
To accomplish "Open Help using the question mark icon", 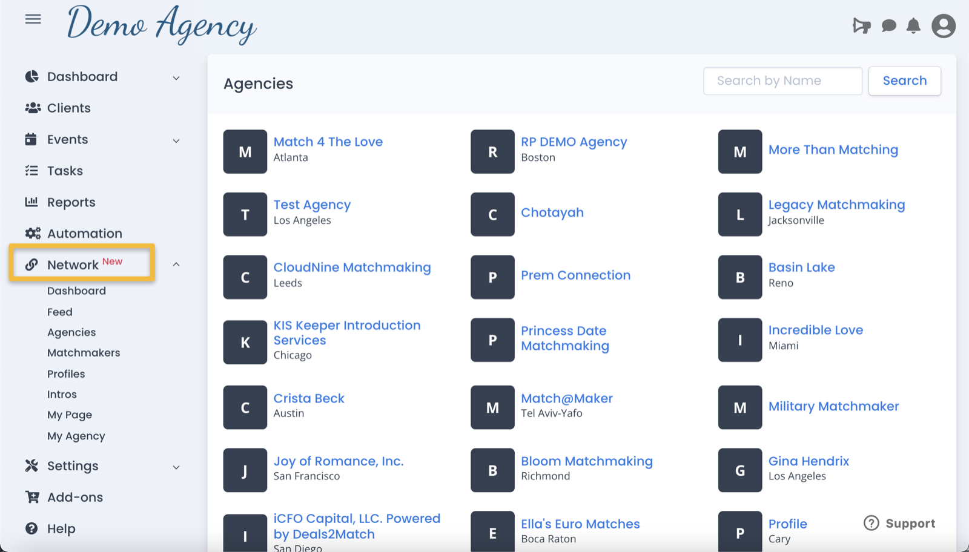I will pyautogui.click(x=32, y=528).
